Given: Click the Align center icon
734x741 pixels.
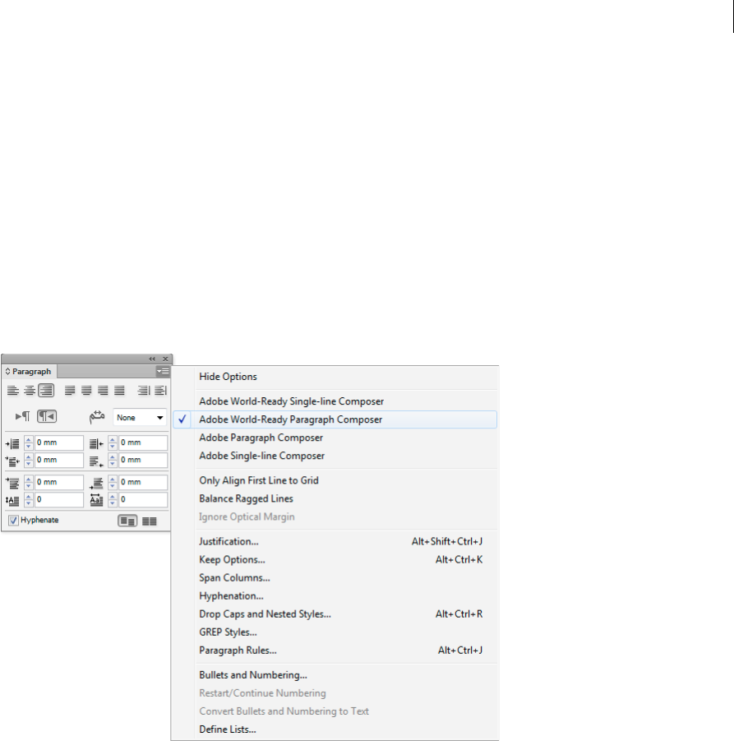Looking at the screenshot, I should pos(30,391).
